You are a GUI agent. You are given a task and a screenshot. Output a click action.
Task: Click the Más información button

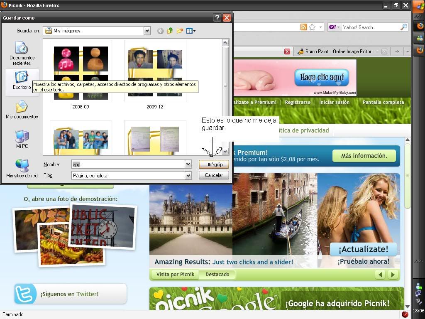(364, 156)
